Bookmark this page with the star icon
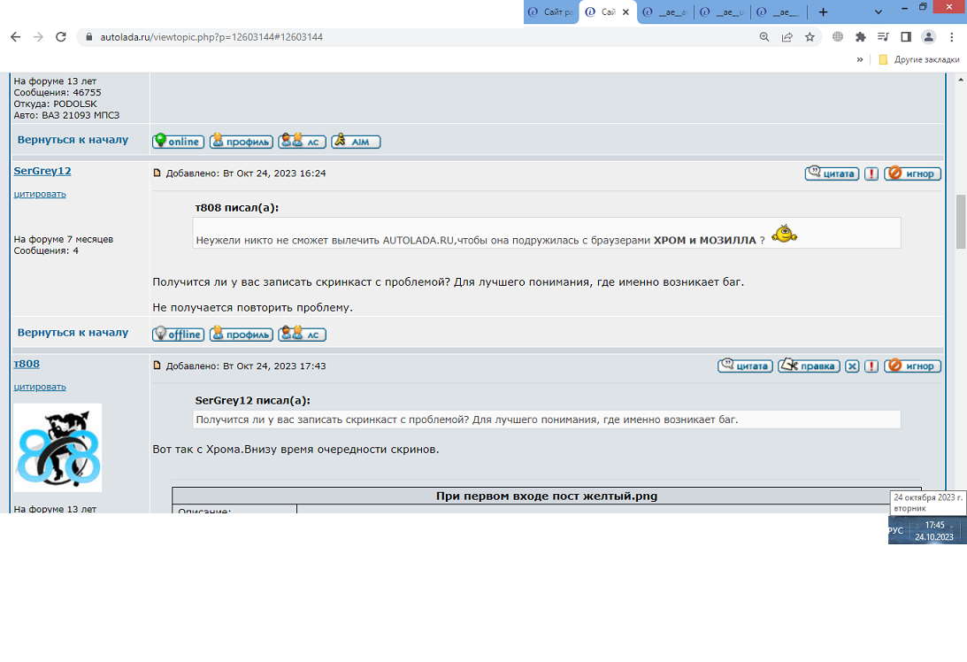 pos(810,37)
